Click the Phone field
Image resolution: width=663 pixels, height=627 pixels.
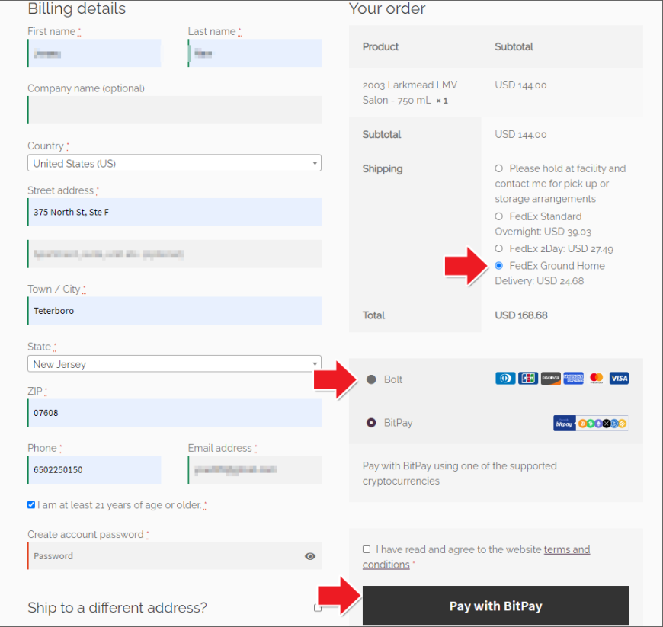point(94,470)
